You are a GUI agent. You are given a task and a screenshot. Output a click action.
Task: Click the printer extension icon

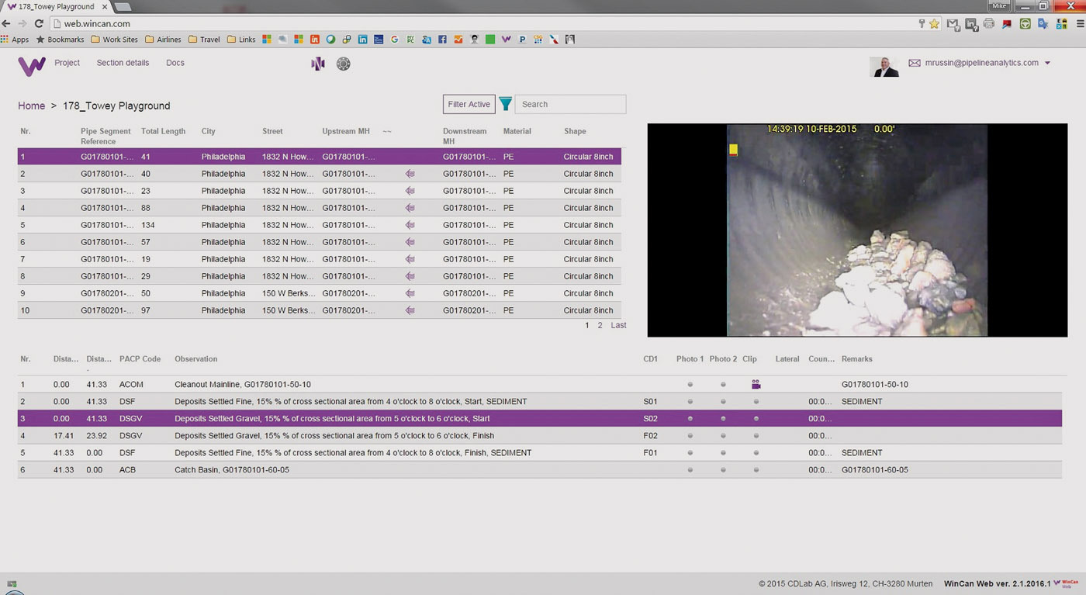(x=989, y=23)
